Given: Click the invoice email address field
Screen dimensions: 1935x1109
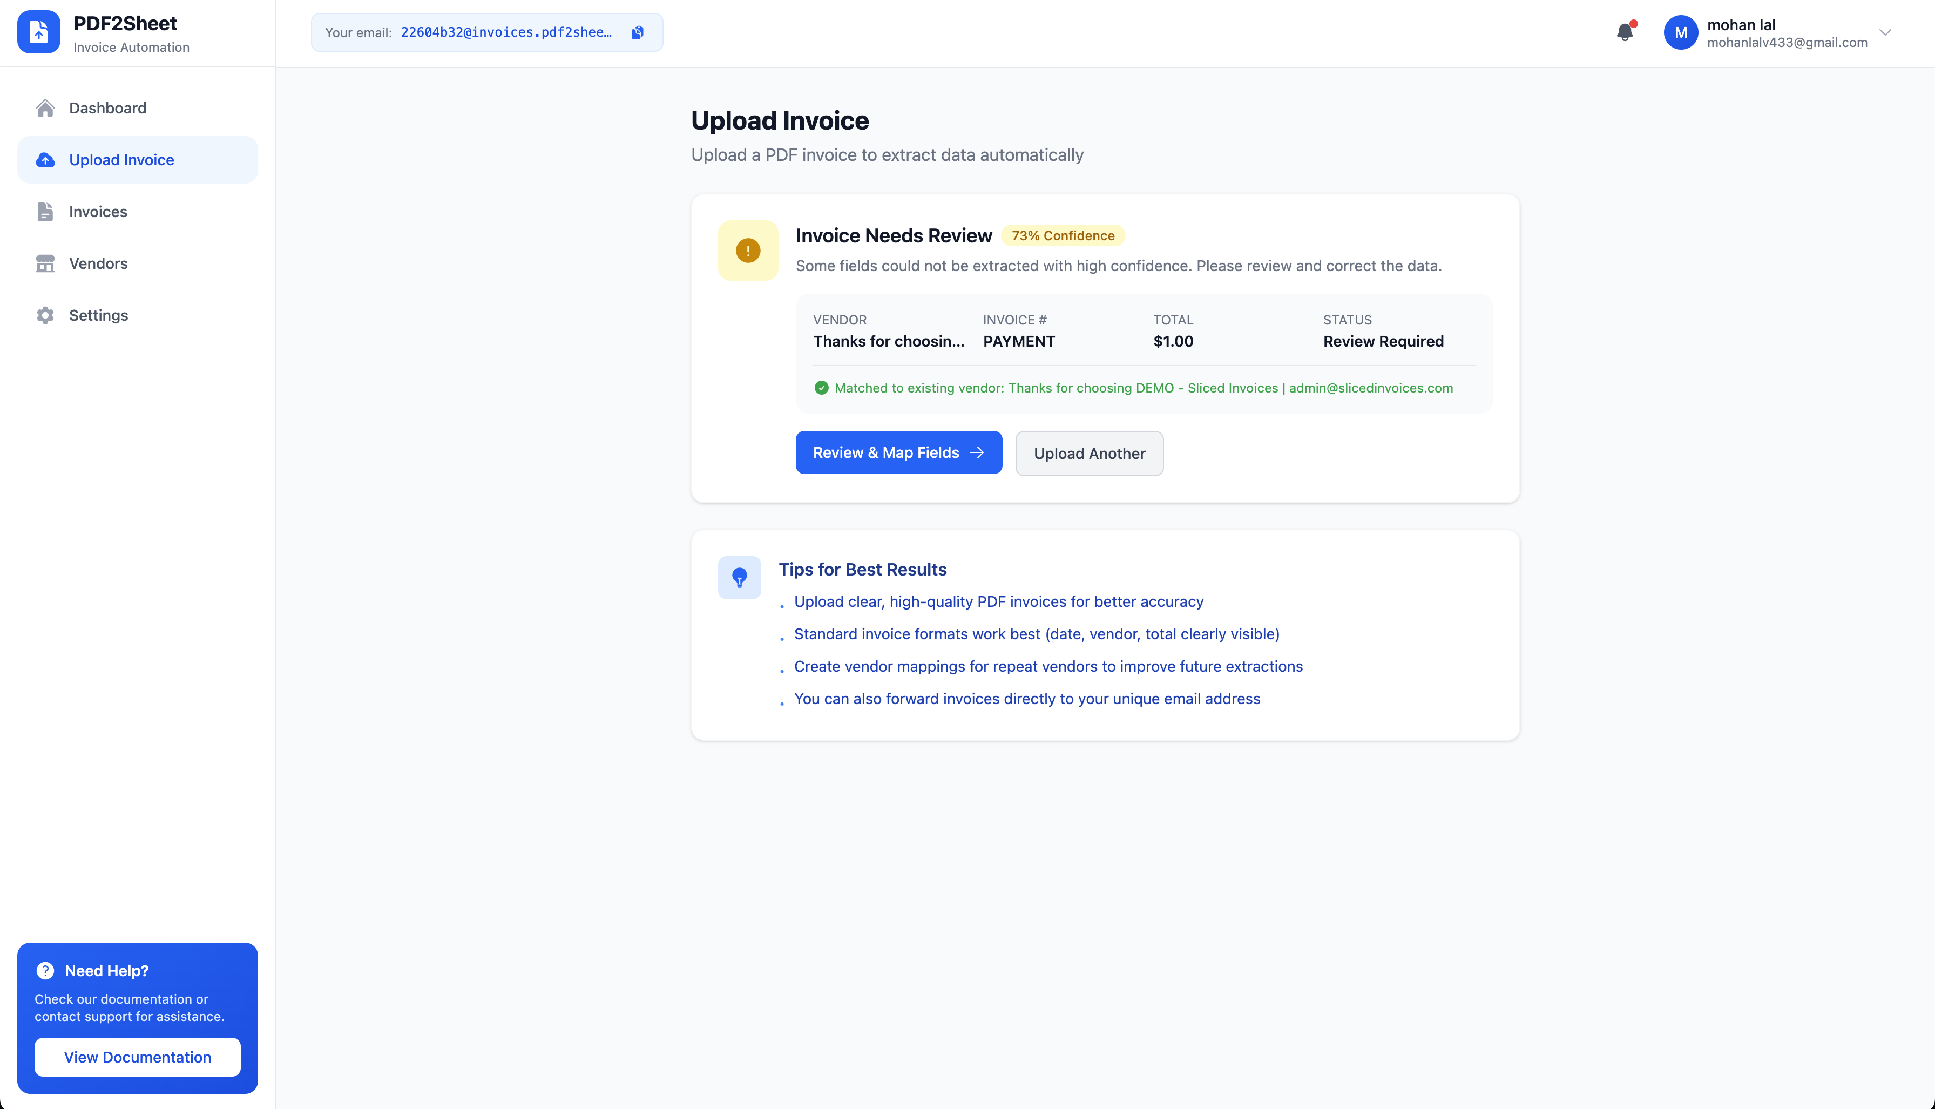Looking at the screenshot, I should (x=506, y=32).
